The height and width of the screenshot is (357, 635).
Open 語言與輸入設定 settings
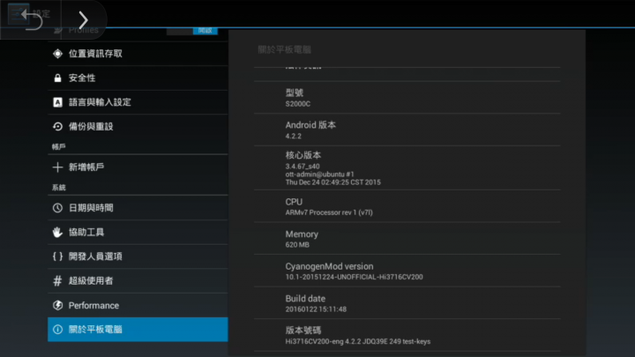(138, 102)
